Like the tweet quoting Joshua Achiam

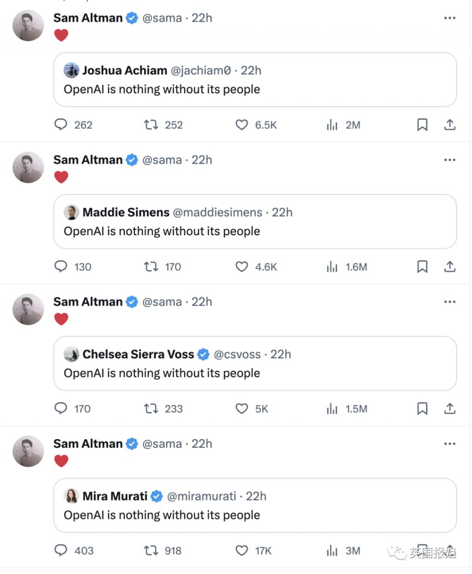tap(242, 125)
